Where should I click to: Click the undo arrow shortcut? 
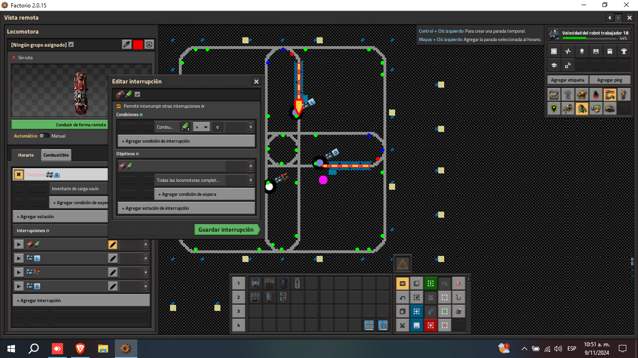pyautogui.click(x=403, y=297)
